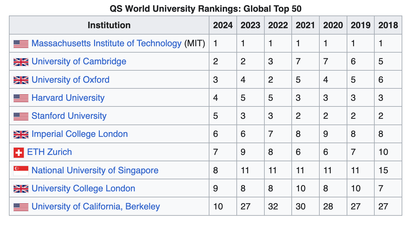
Task: Click the US flag next to UC Berkeley
Action: pos(21,207)
